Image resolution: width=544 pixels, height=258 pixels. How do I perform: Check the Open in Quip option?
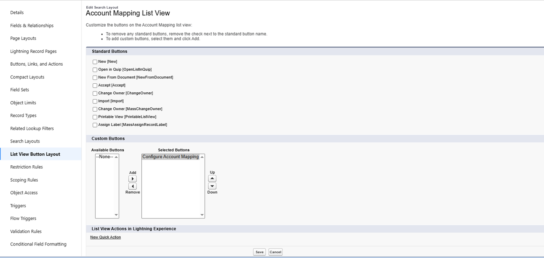pos(95,70)
